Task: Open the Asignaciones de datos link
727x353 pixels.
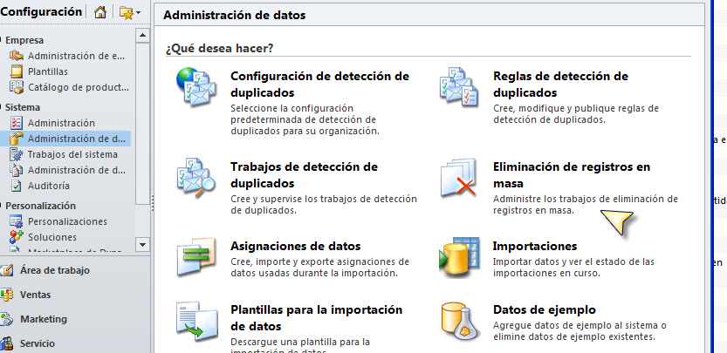Action: [295, 246]
